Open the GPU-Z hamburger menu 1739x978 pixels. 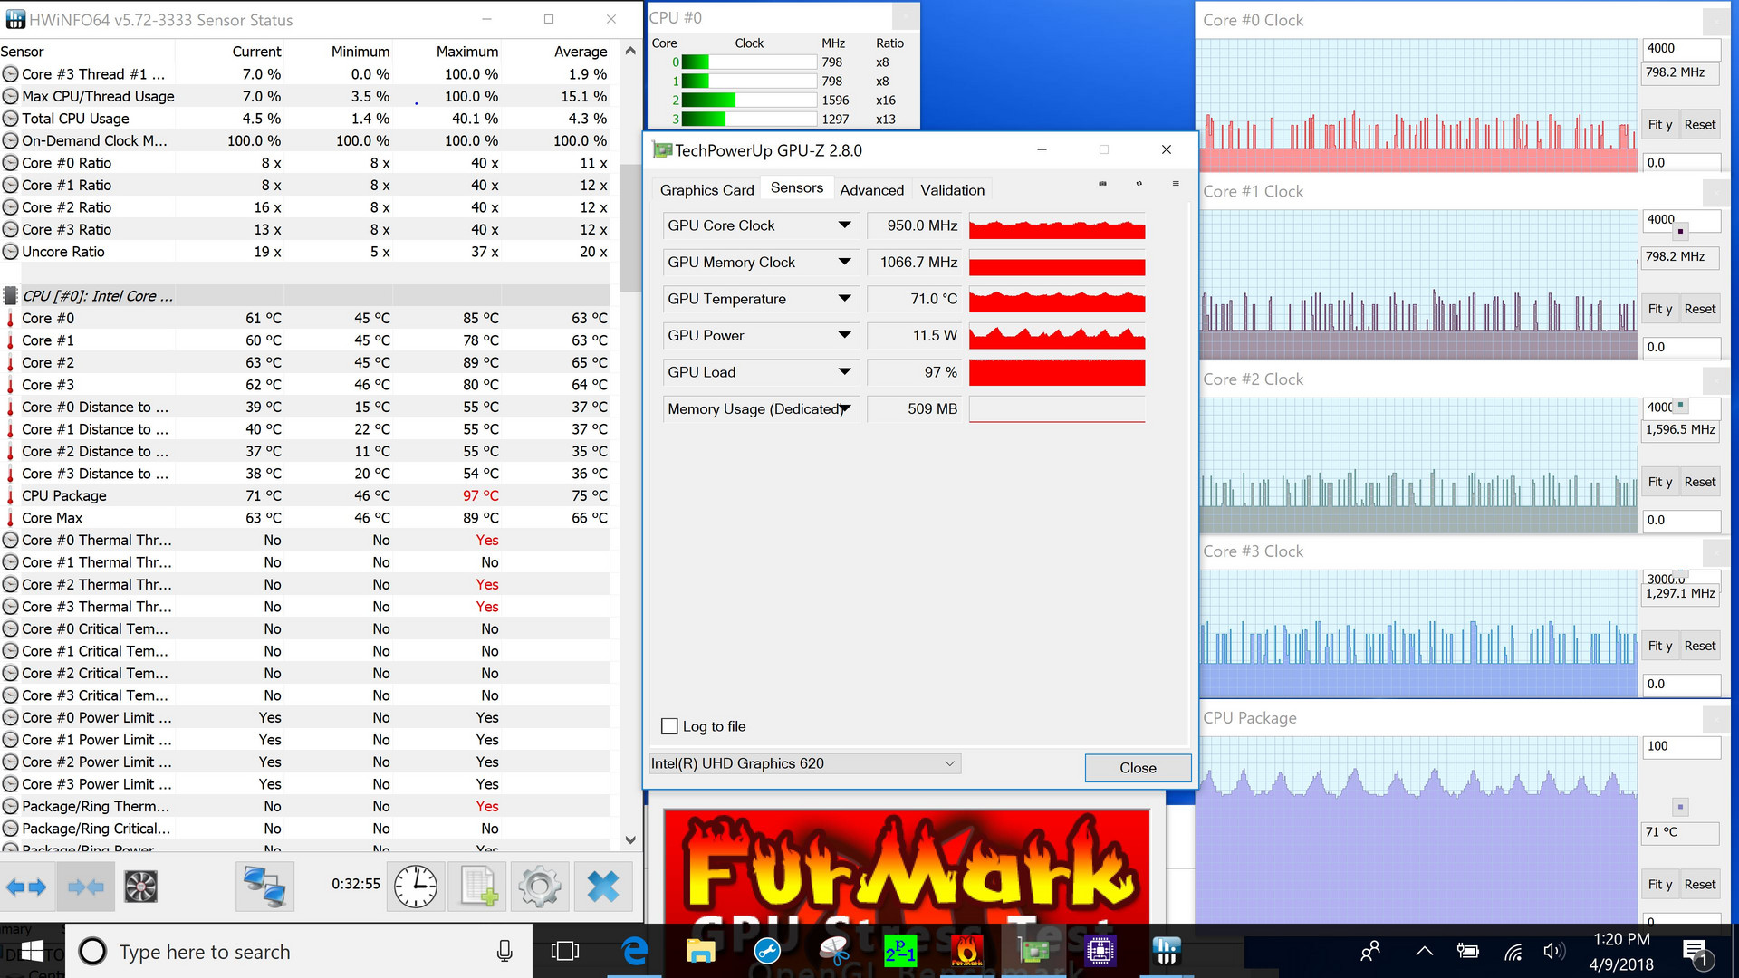[1176, 184]
